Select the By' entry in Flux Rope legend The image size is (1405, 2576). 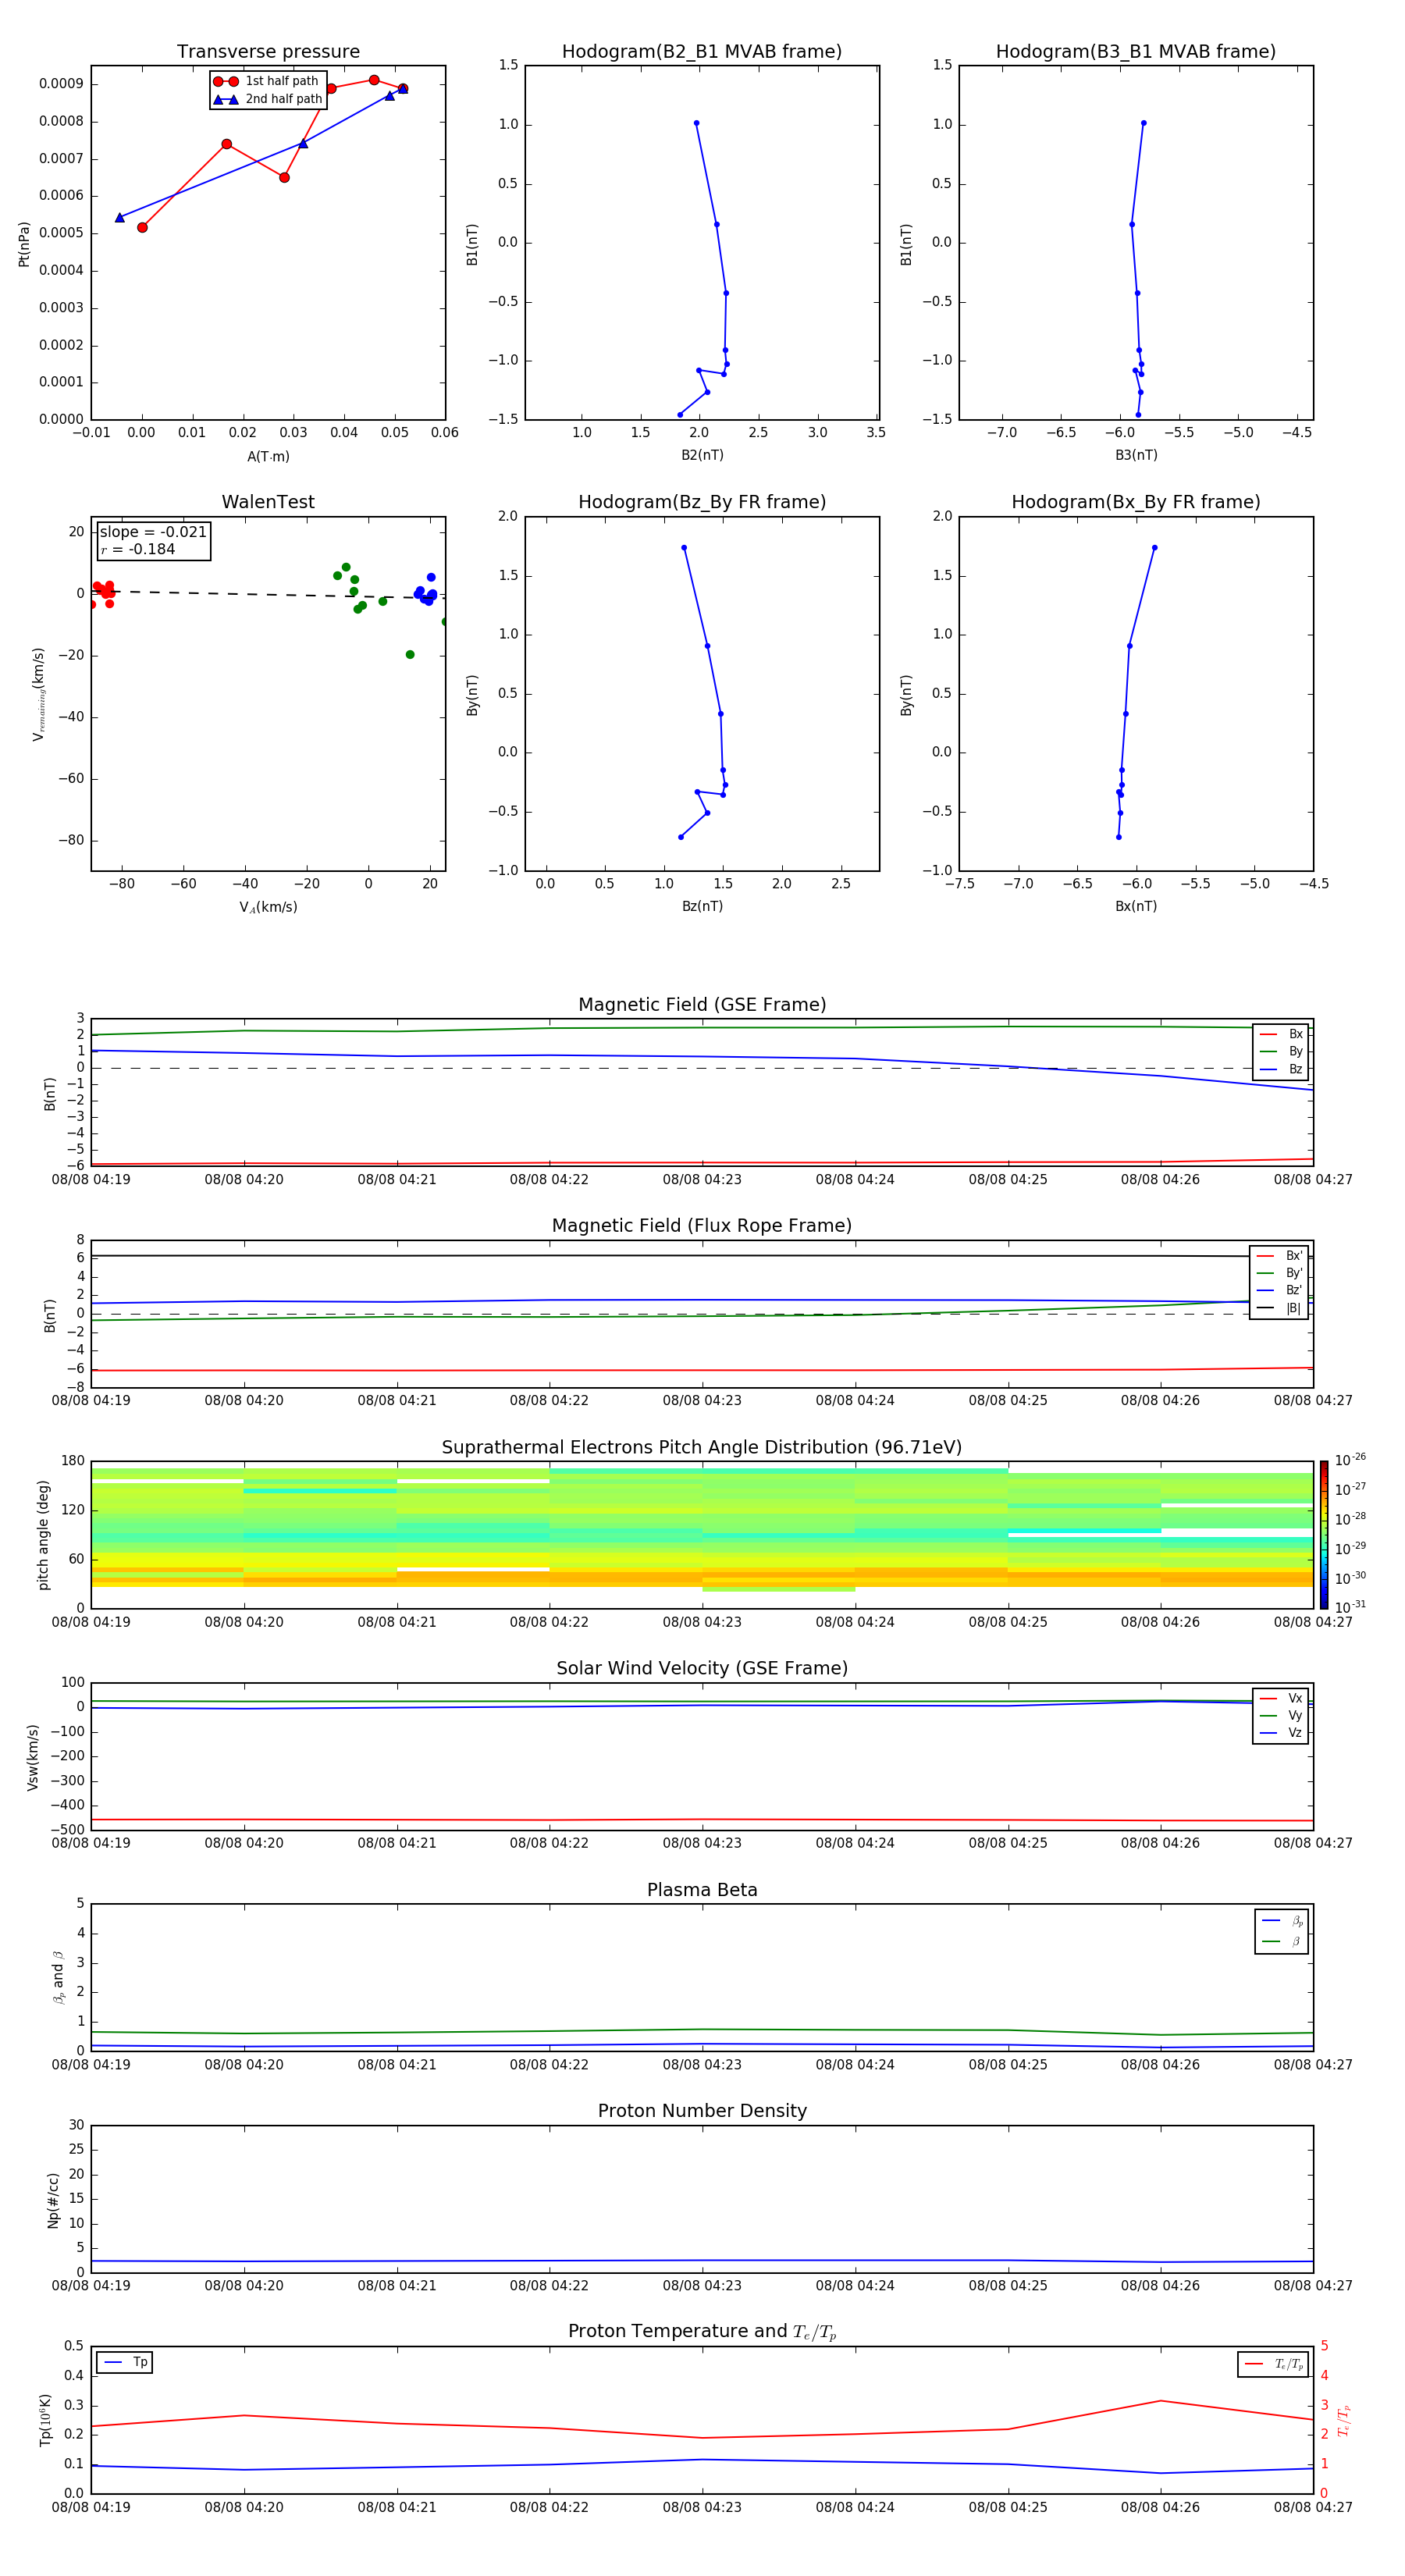(1280, 1273)
